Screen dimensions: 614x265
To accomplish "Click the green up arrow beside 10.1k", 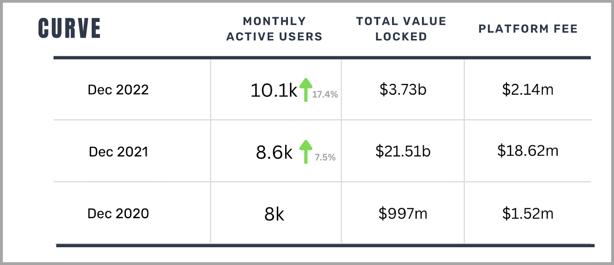I will (x=306, y=90).
